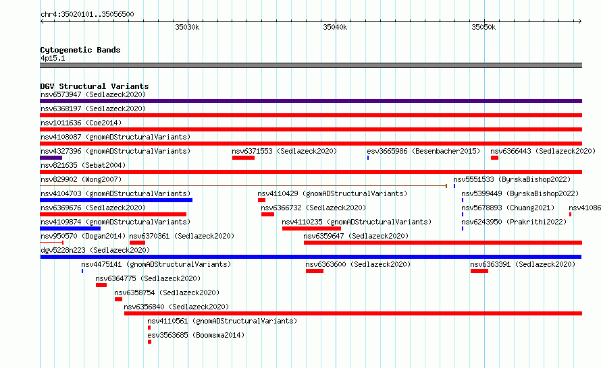This screenshot has width=601, height=368.
Task: Click the 35050k ruler tick label
Action: (x=484, y=27)
